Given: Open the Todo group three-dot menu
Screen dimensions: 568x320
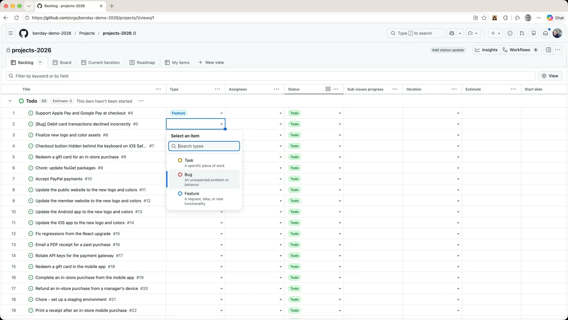Looking at the screenshot, I should [141, 101].
